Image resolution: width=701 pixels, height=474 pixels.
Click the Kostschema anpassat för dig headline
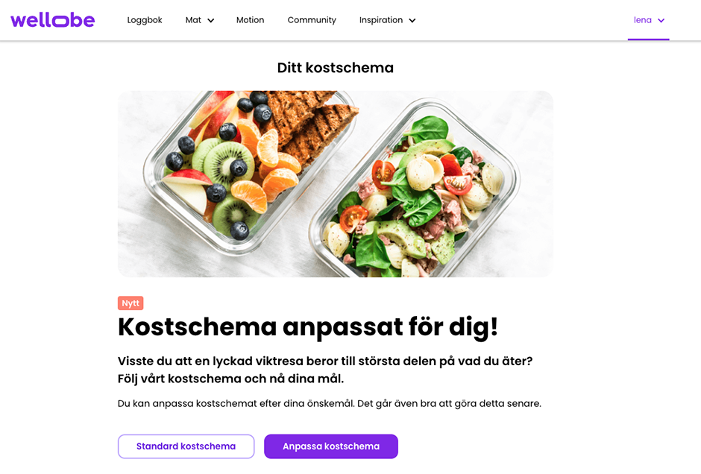point(307,327)
